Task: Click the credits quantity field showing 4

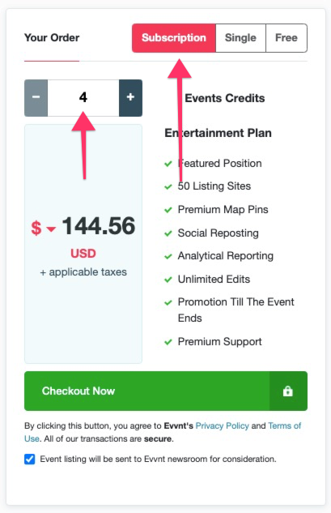Action: [83, 98]
